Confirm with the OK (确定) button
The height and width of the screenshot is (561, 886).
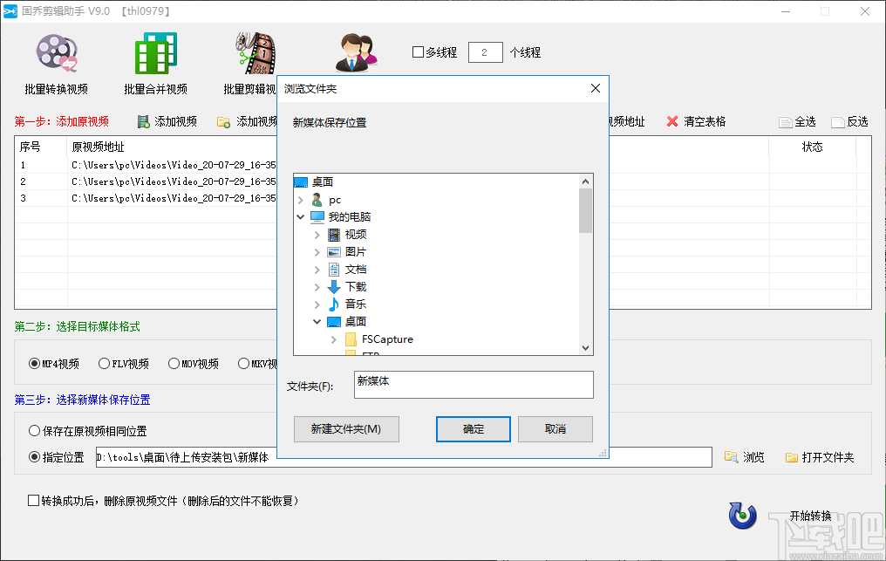point(474,429)
